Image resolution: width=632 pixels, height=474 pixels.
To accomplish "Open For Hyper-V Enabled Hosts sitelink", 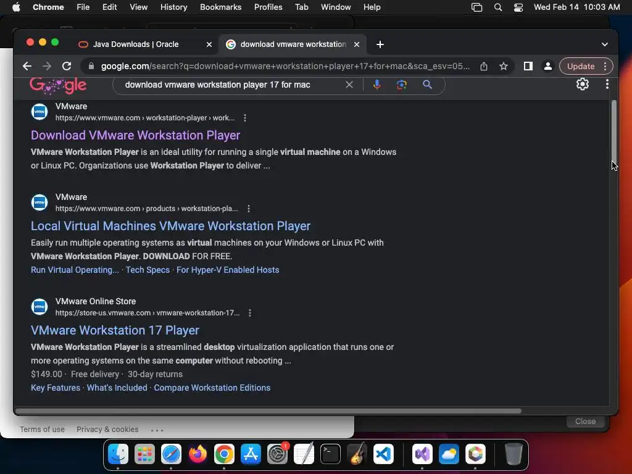I will pos(228,270).
